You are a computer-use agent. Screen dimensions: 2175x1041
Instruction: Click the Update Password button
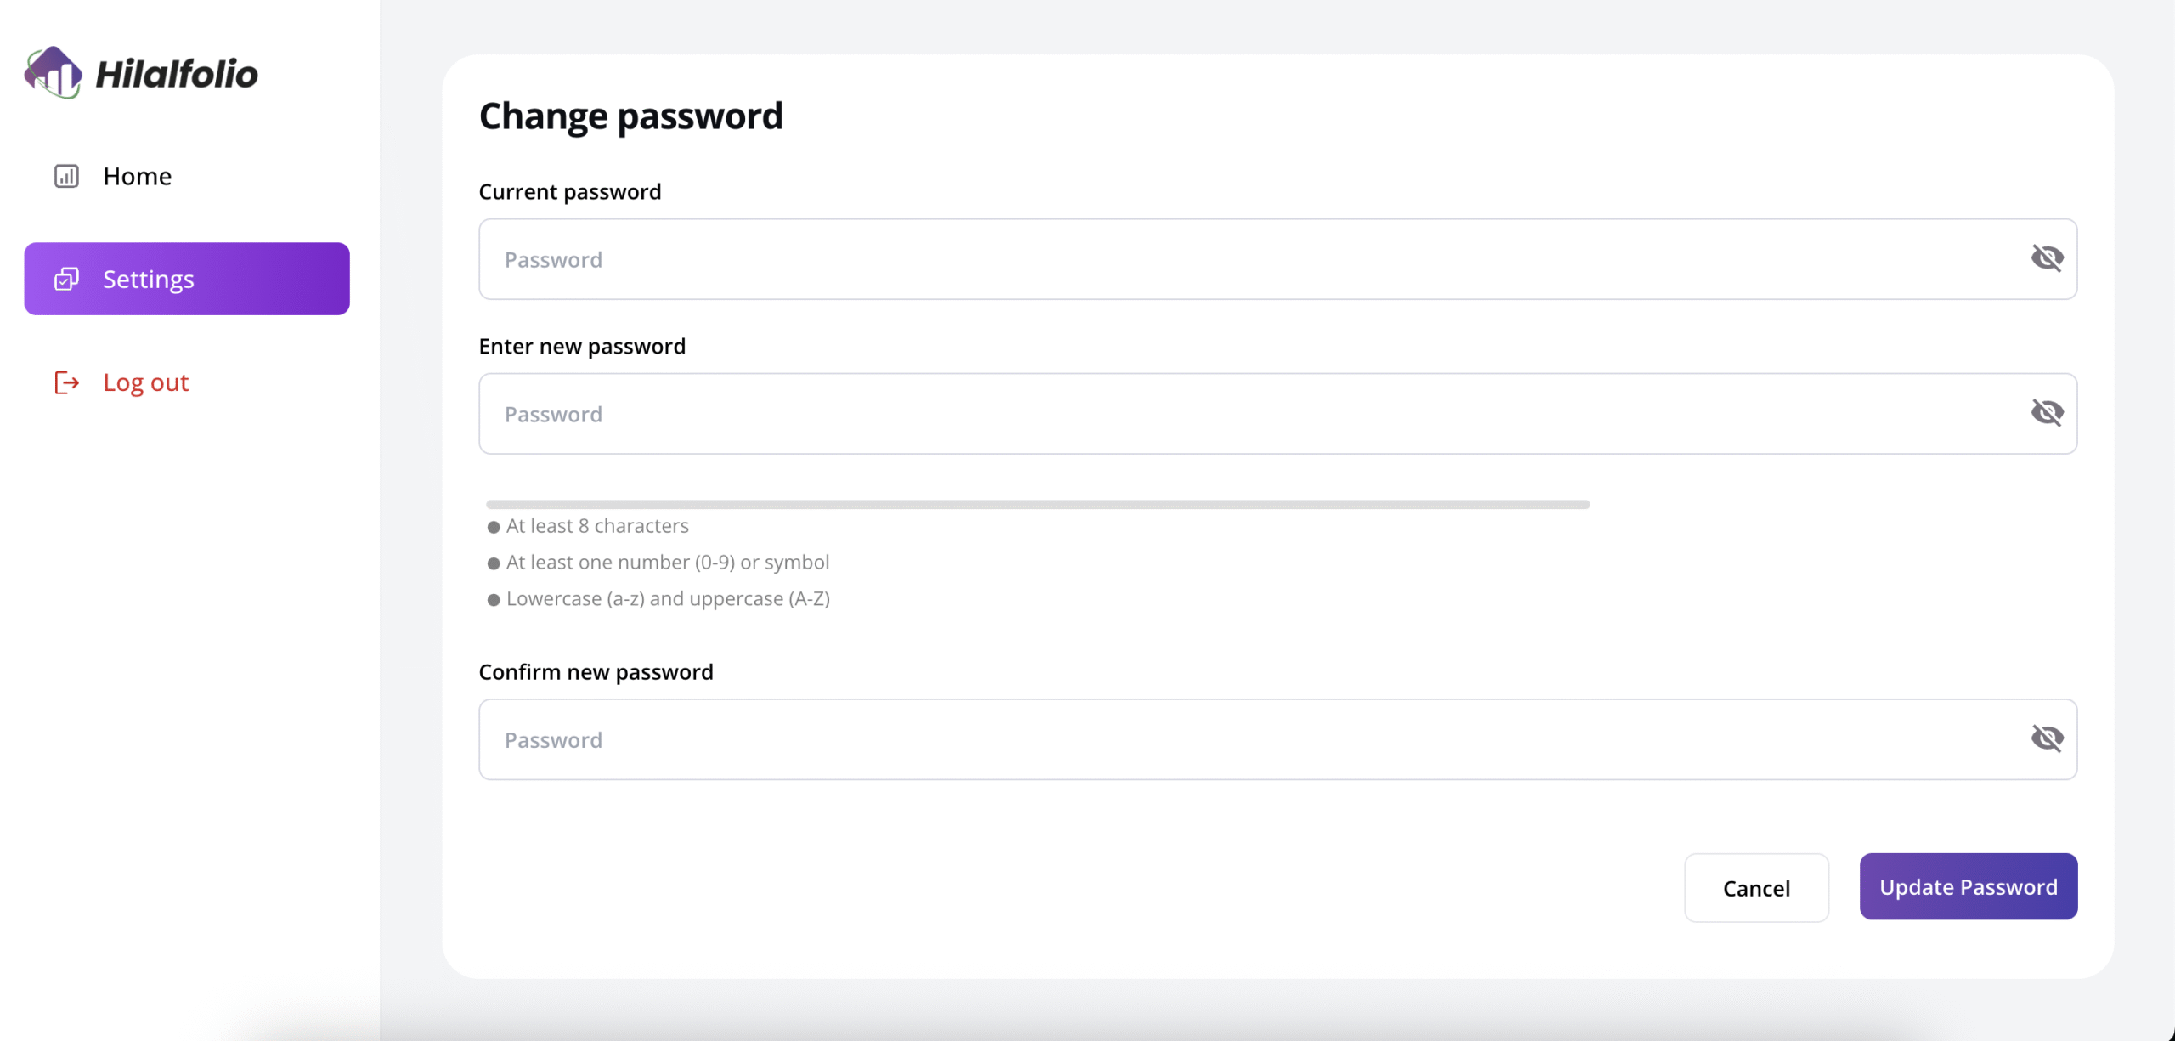(1969, 886)
